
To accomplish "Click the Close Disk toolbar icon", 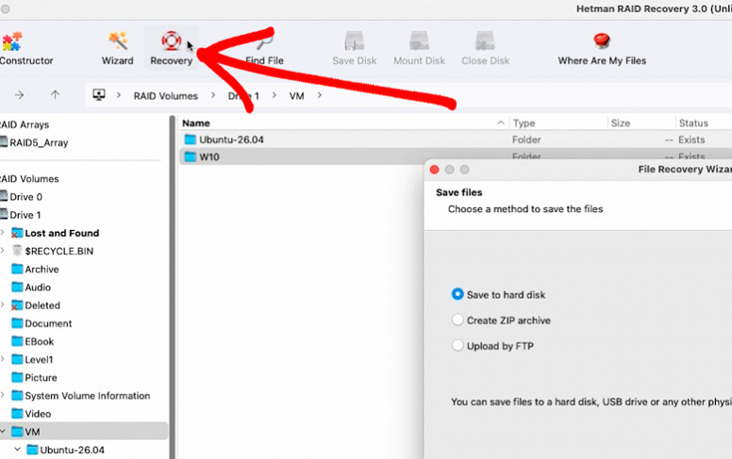I will pyautogui.click(x=485, y=41).
